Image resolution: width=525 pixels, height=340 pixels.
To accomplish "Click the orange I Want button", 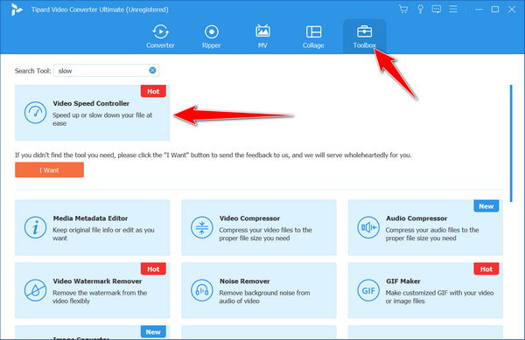I will (49, 170).
